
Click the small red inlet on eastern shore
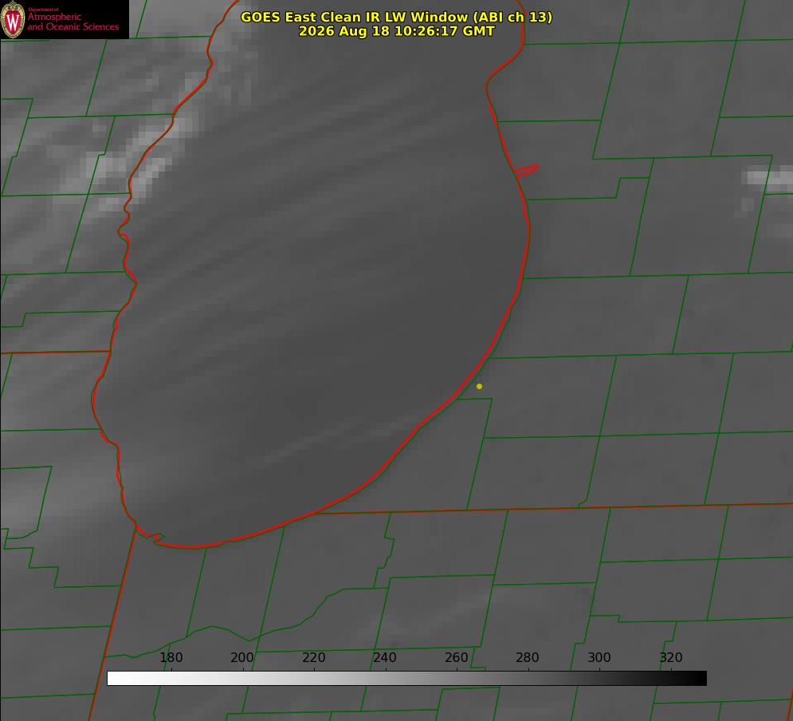527,171
